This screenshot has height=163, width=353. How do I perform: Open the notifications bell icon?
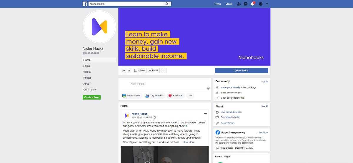point(252,4)
